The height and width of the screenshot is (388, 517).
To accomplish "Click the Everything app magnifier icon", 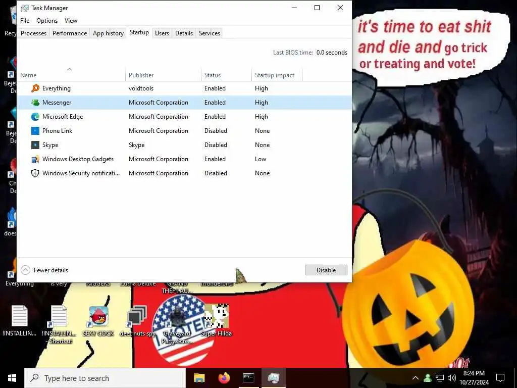I will [x=35, y=88].
